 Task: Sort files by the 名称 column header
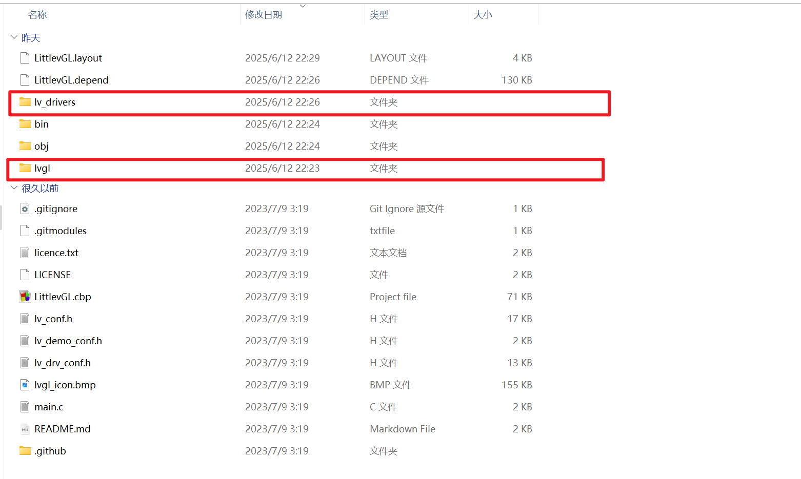37,14
